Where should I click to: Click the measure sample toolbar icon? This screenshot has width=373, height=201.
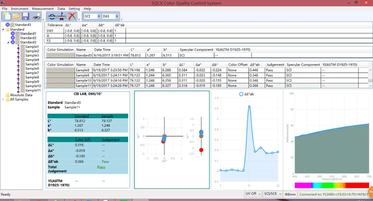62,16
